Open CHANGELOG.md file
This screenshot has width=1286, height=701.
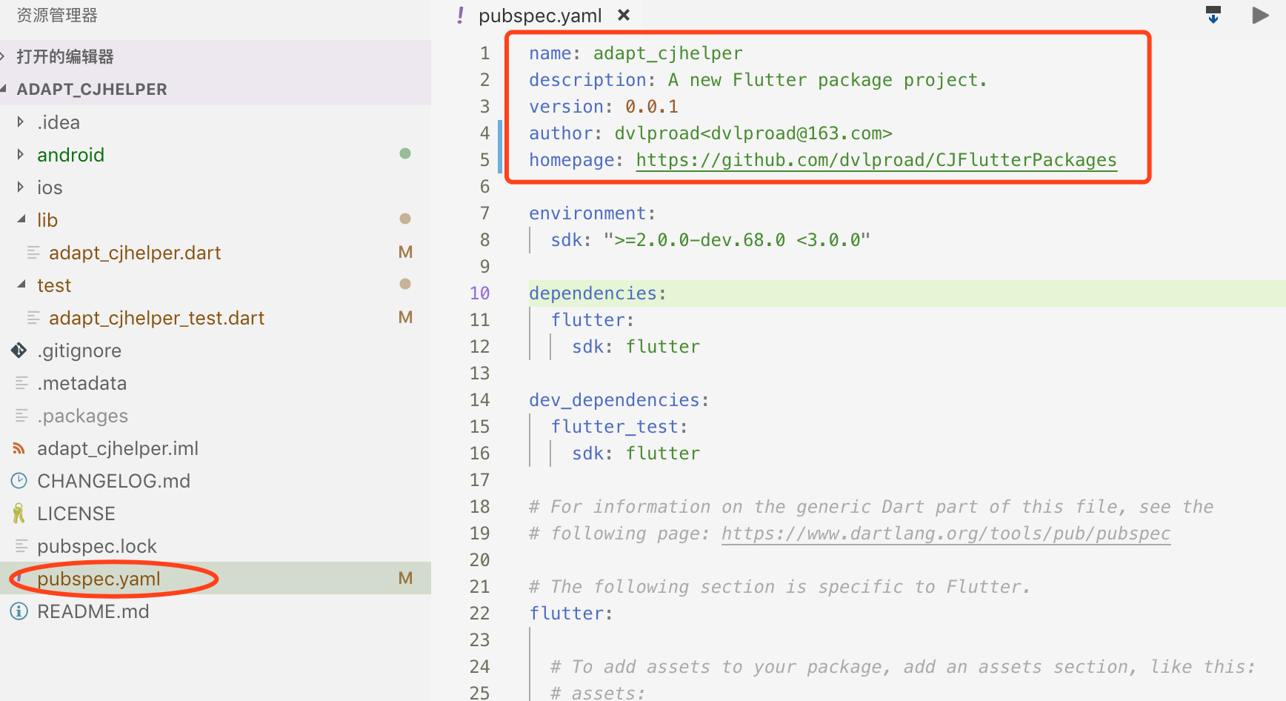click(x=113, y=481)
